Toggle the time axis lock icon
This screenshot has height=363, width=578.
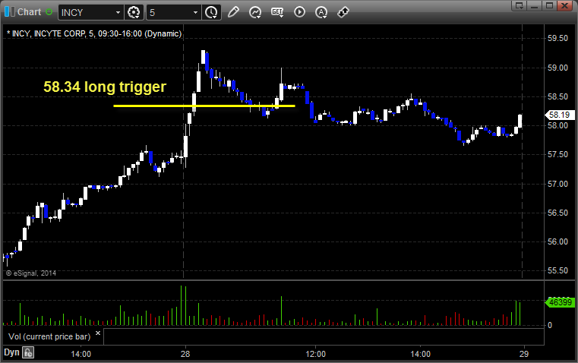click(x=28, y=352)
